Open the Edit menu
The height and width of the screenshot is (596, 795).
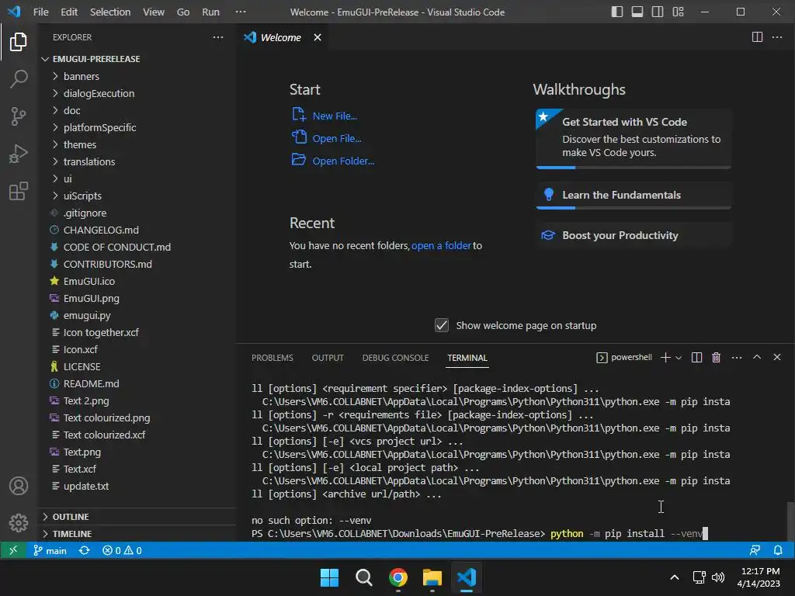[69, 12]
